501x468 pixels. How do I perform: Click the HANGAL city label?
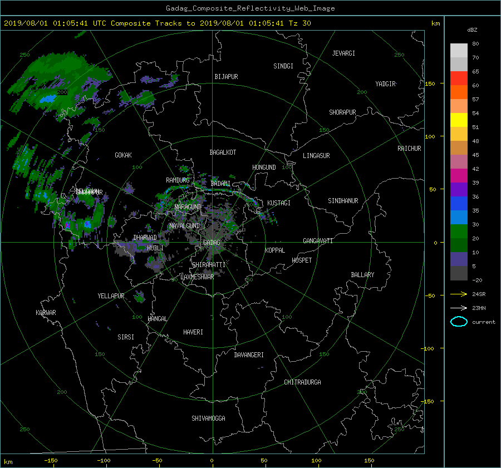click(157, 319)
